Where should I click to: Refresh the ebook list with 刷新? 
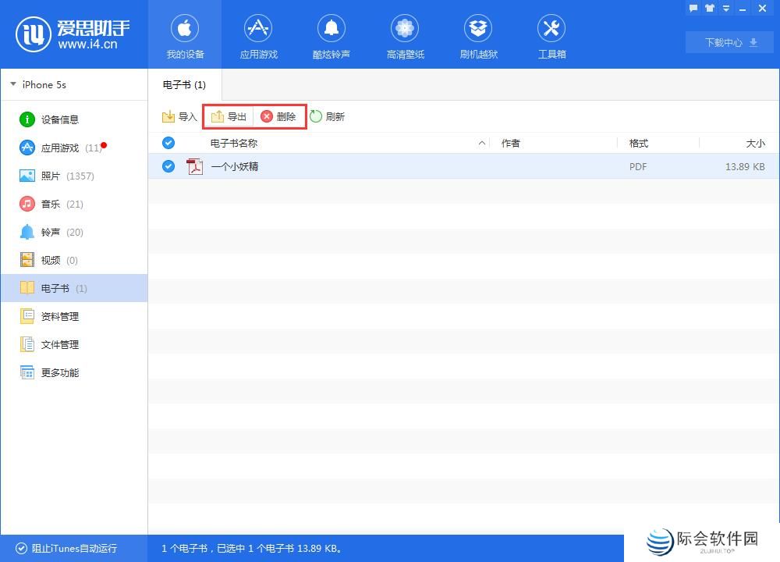(x=327, y=117)
